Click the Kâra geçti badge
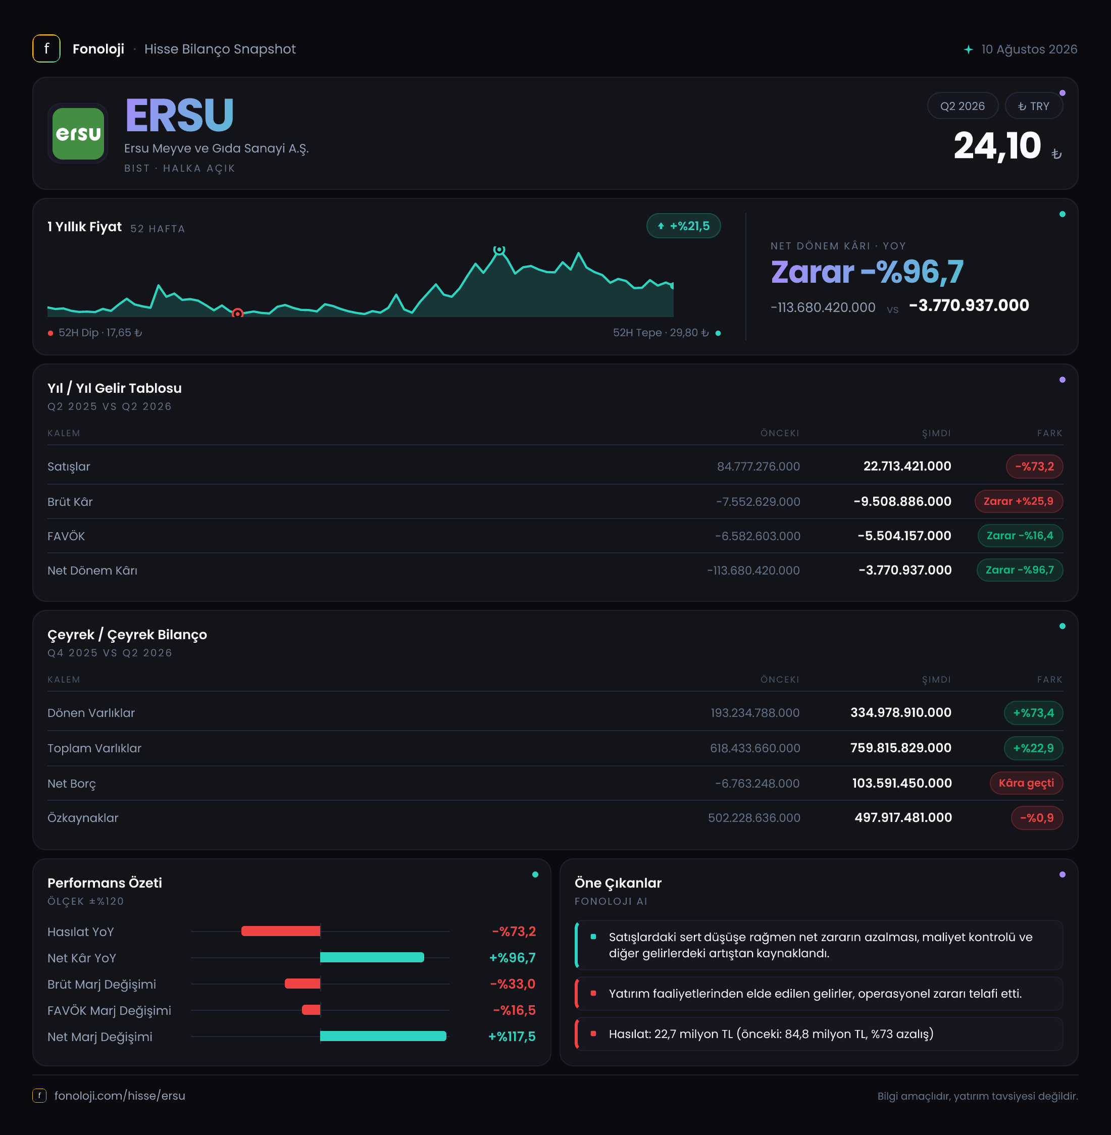 click(x=1026, y=783)
